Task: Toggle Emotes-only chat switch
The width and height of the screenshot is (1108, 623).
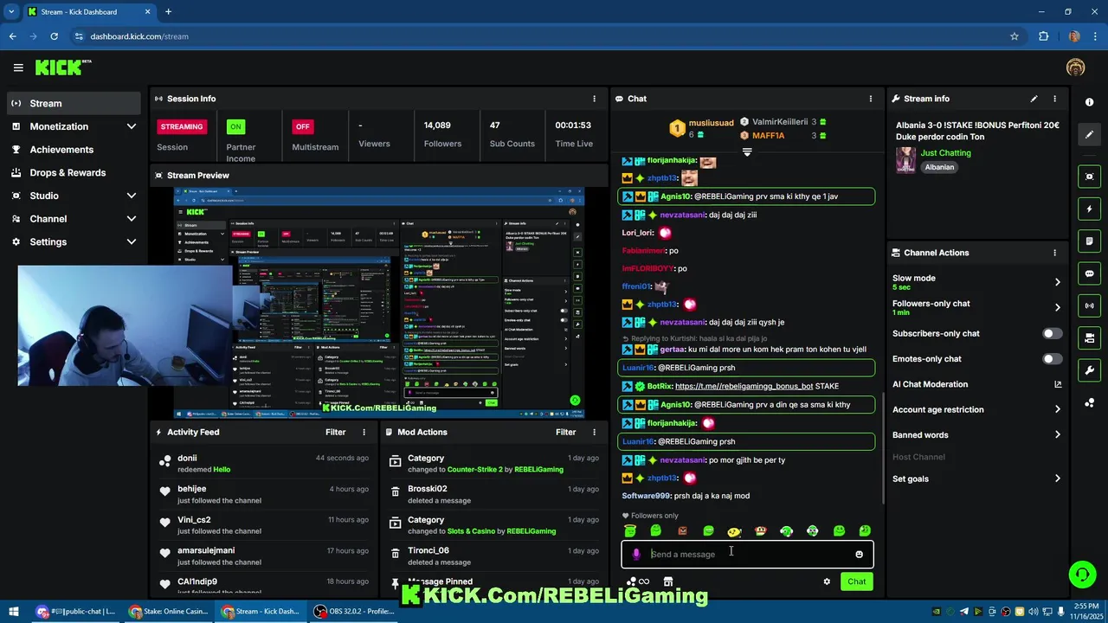Action: (x=1052, y=359)
